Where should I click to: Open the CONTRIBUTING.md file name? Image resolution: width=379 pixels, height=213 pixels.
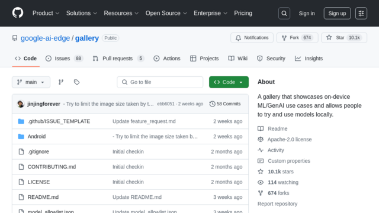pyautogui.click(x=52, y=167)
